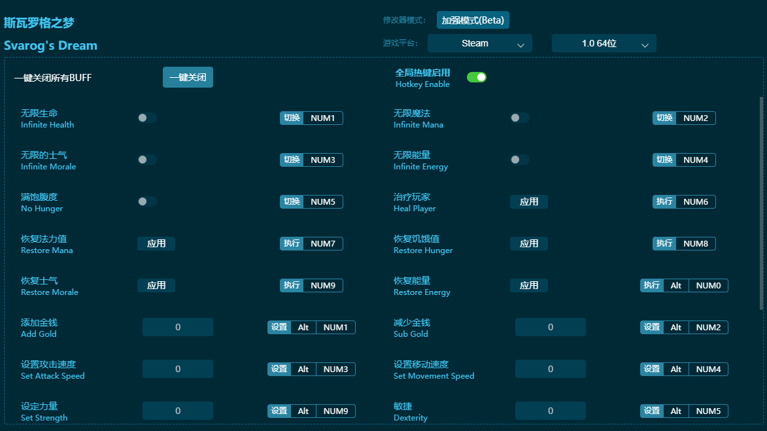
Task: Enable the Infinite Mana toggle
Action: coord(520,118)
